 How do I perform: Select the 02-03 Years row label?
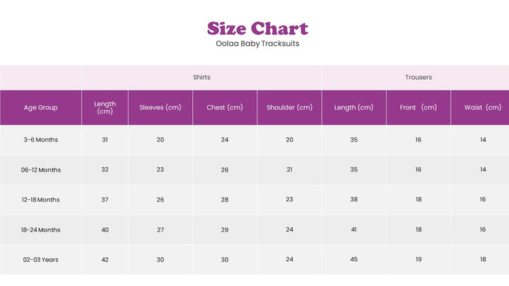pyautogui.click(x=41, y=260)
